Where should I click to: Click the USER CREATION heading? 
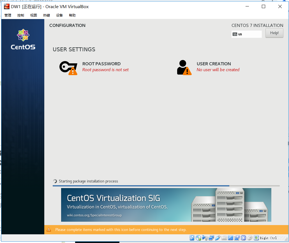click(214, 64)
